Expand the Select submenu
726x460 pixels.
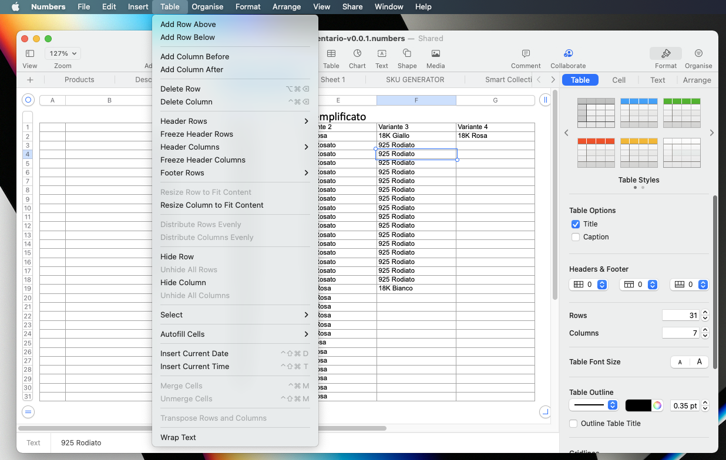click(x=235, y=315)
